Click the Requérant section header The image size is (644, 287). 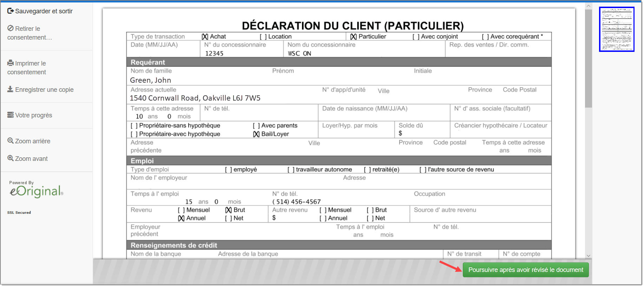coord(339,62)
